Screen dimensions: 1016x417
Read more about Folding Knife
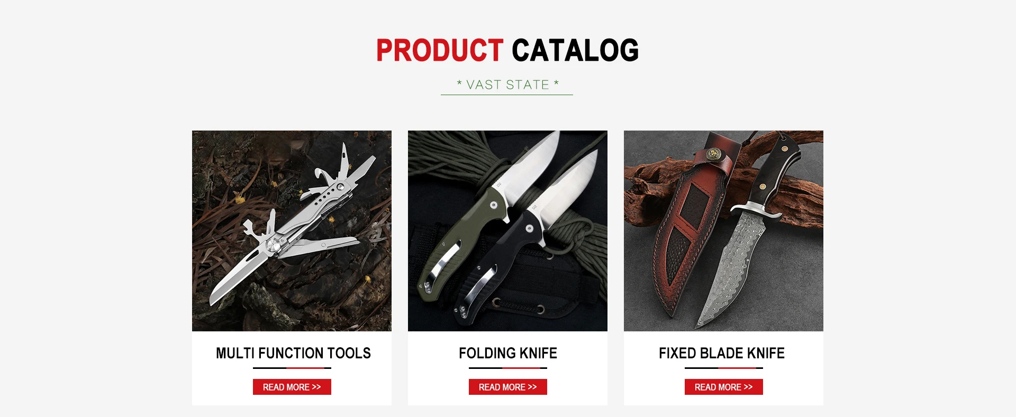tap(508, 387)
